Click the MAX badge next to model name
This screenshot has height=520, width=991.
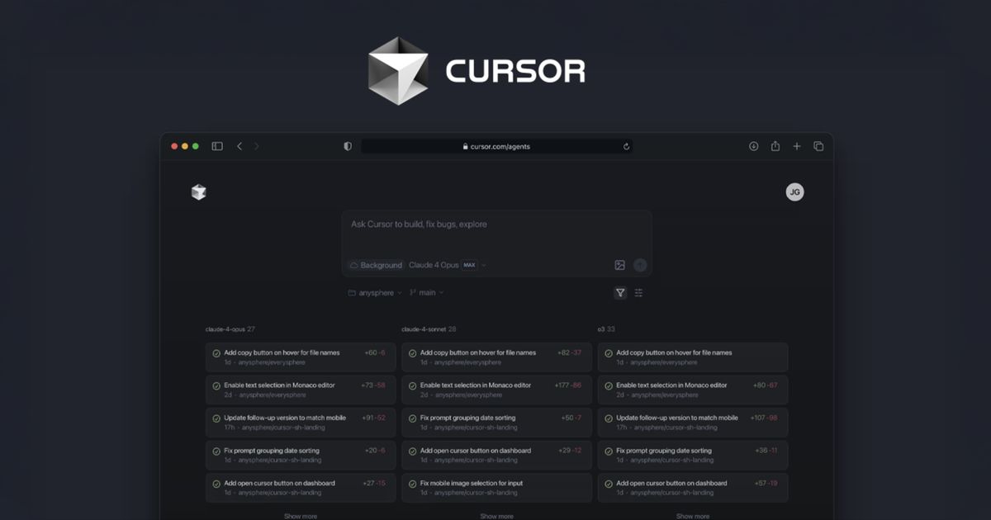pyautogui.click(x=469, y=265)
